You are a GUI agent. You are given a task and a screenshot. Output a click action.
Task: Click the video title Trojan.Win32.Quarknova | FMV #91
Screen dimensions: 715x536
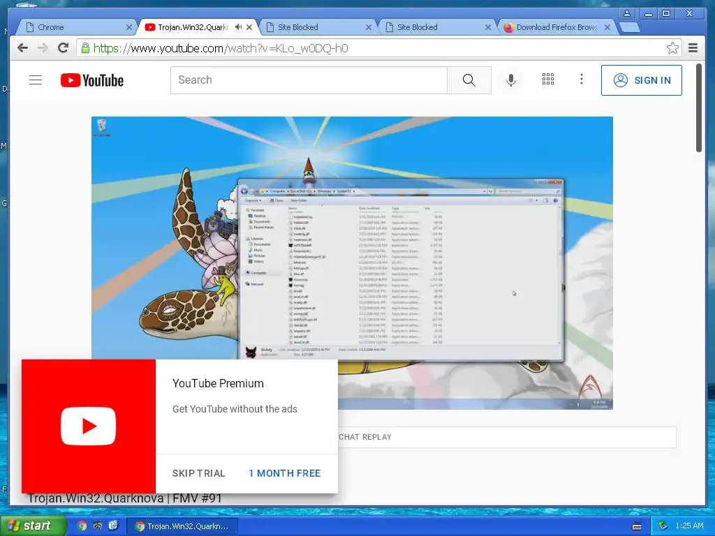pyautogui.click(x=124, y=498)
